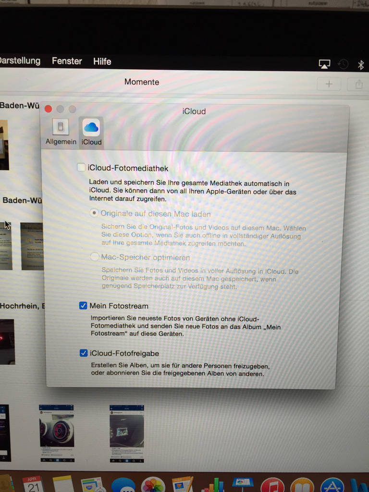The image size is (369, 492).
Task: Open Calendar from the Dock
Action: [x=33, y=484]
